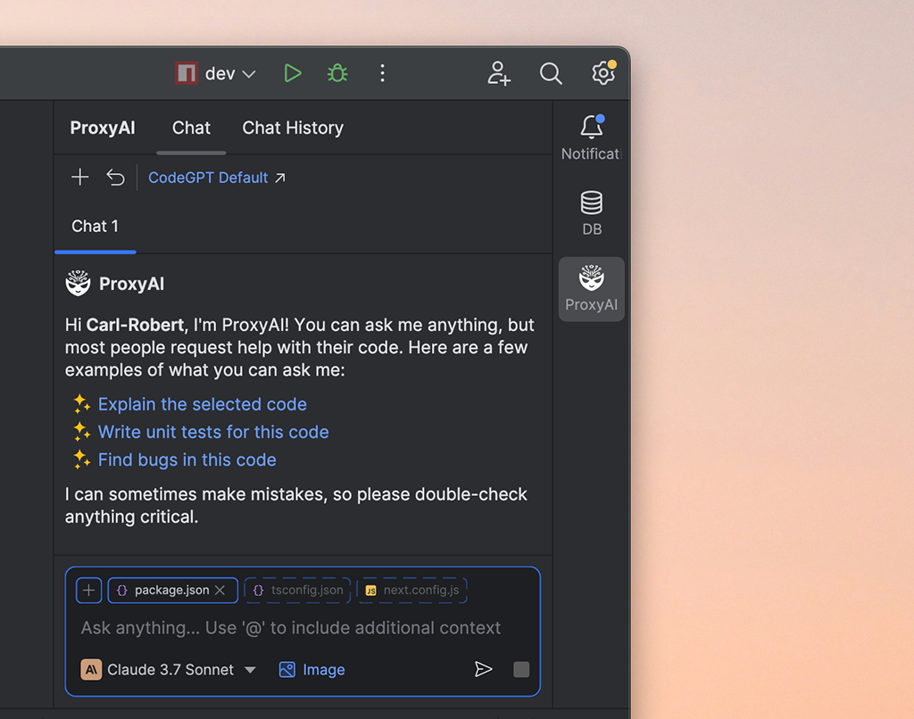Start a new chat with plus icon
Image resolution: width=914 pixels, height=719 pixels.
pyautogui.click(x=80, y=178)
